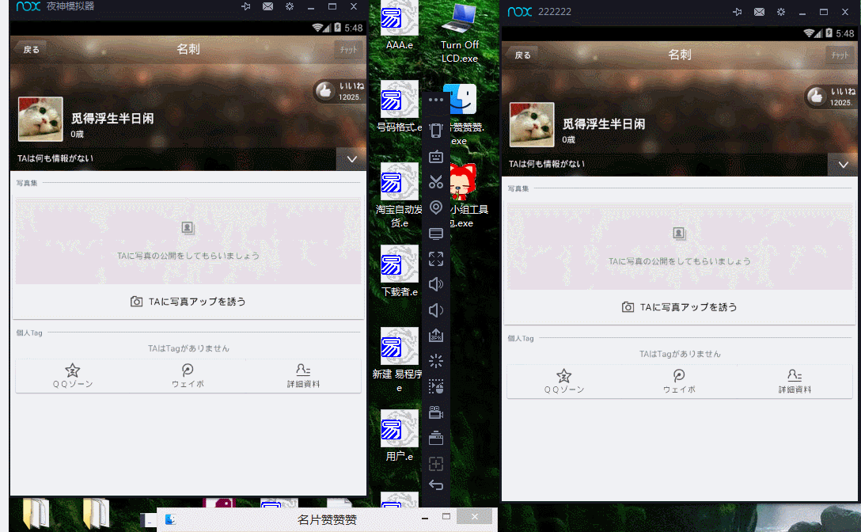Screen dimensions: 861x532
Task: Click the install APK icon in sidebar
Action: (436, 336)
